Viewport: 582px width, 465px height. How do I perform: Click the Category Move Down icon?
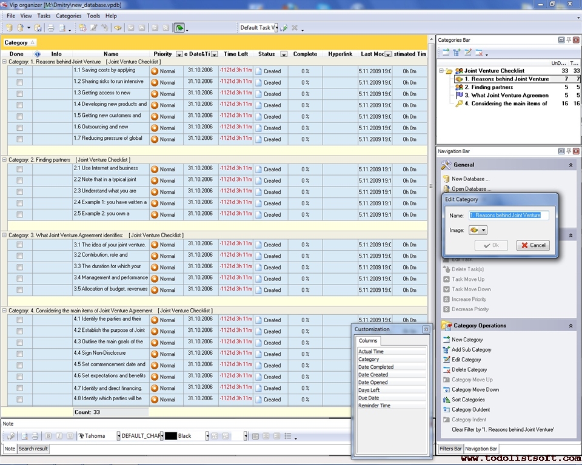tap(446, 390)
